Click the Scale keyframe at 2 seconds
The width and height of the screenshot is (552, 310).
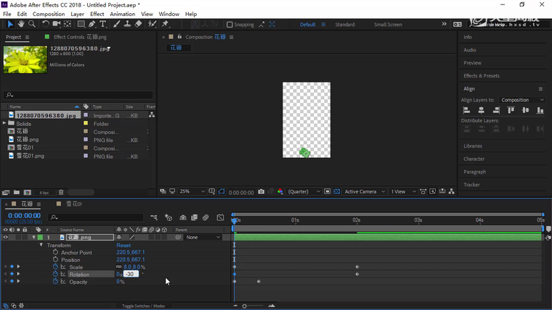click(357, 267)
